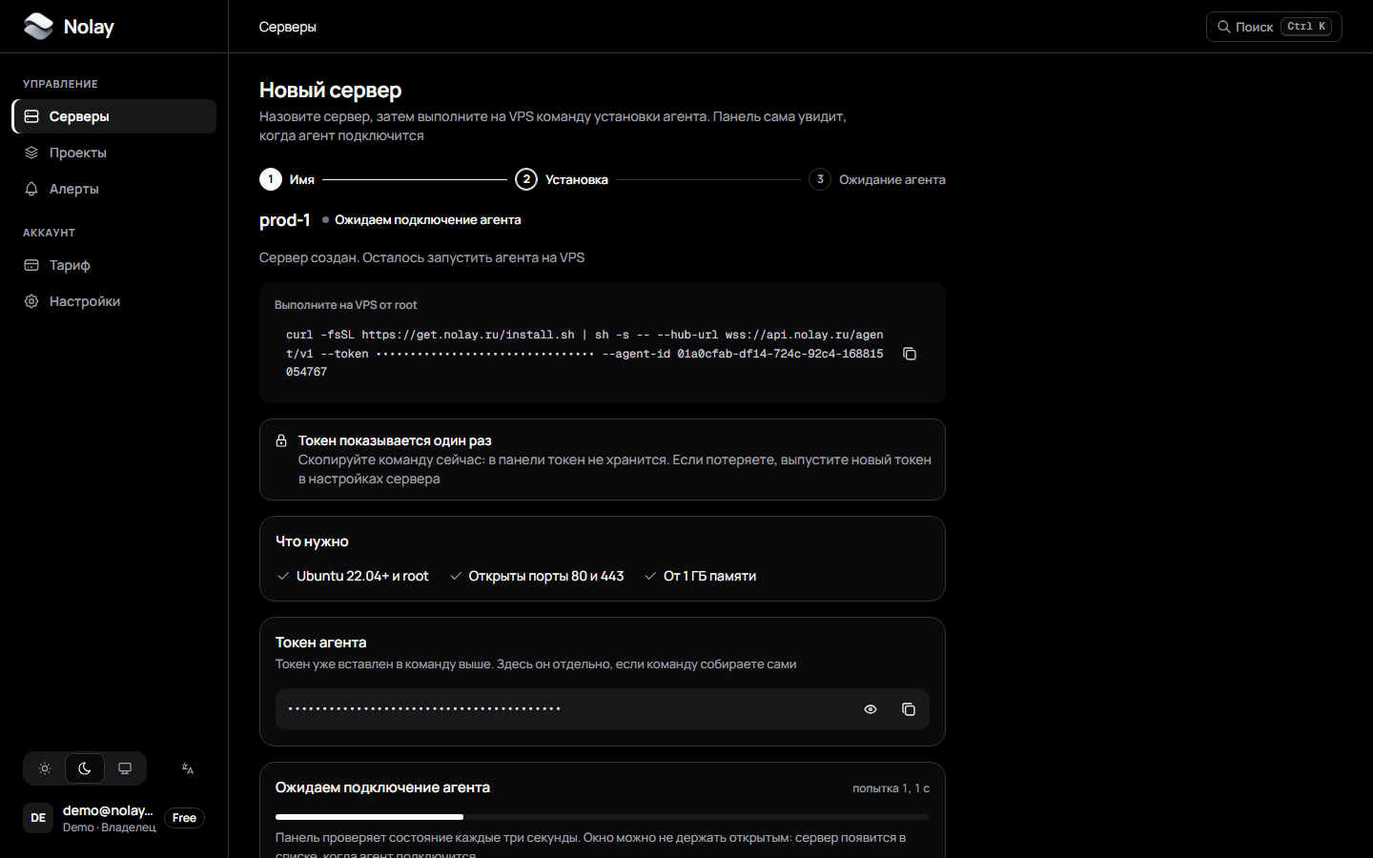The image size is (1373, 858).
Task: Click the От 1 ГБ памяти requirement
Action: (701, 576)
